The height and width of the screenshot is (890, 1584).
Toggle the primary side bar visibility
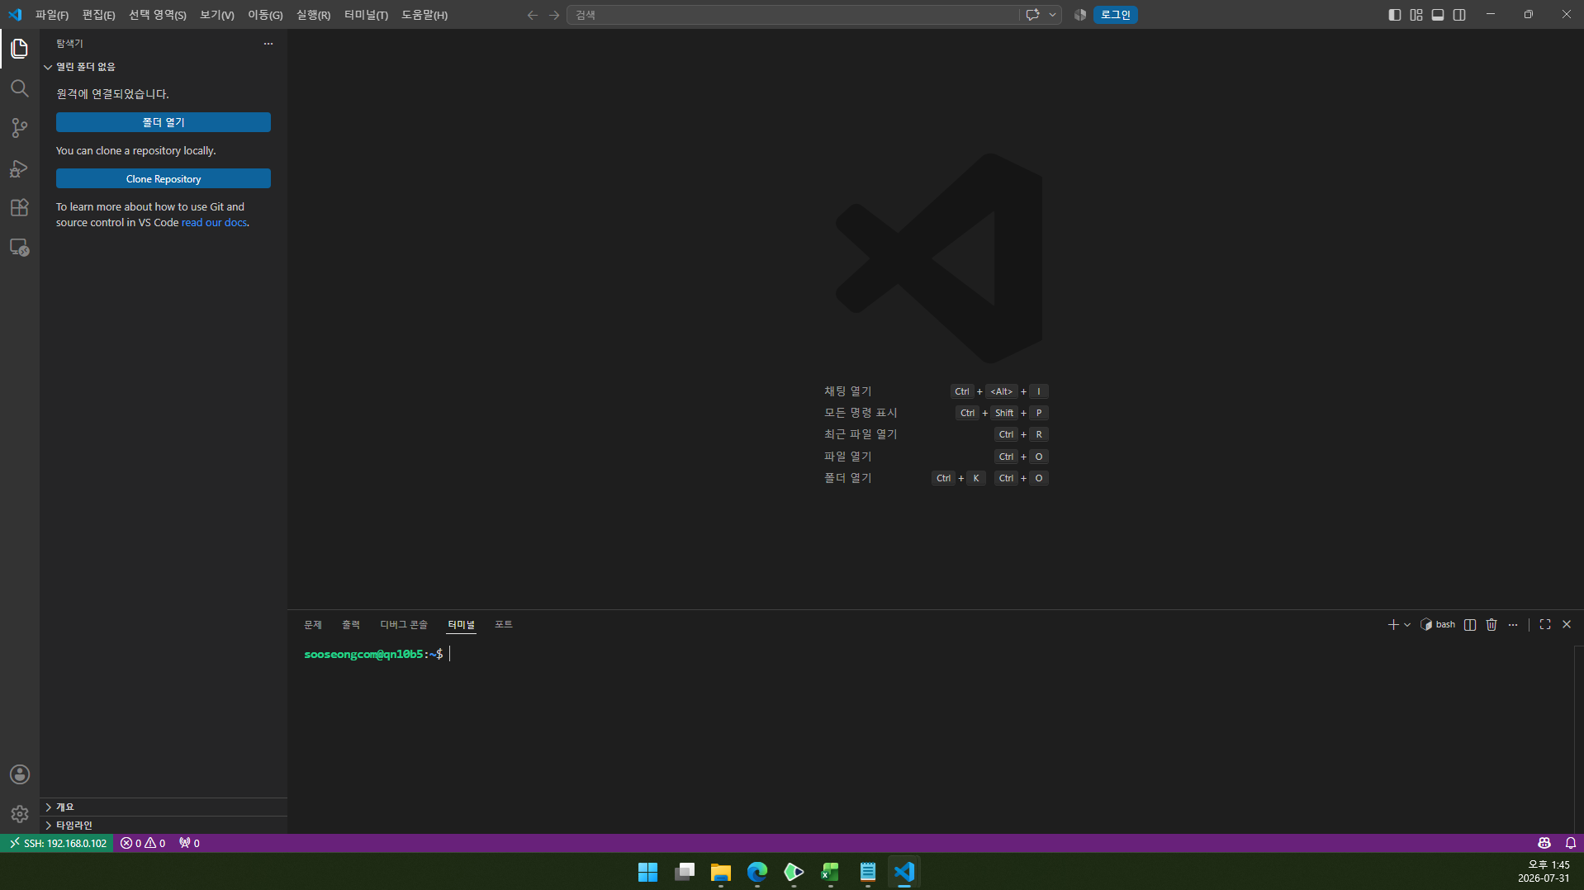[1395, 15]
